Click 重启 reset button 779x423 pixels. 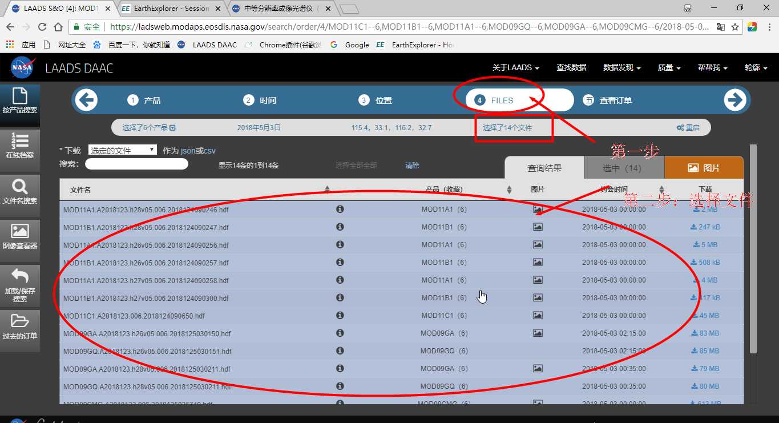[x=688, y=128]
